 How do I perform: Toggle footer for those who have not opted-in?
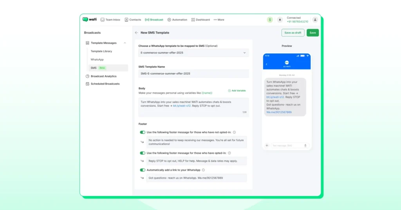point(143,132)
